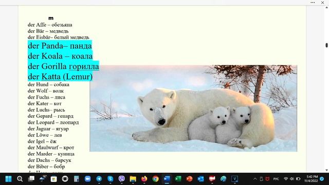Click the line 'der Biber – бобр'
The height and width of the screenshot is (185, 329).
click(46, 166)
